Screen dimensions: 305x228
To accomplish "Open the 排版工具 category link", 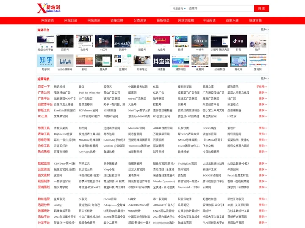I will click(x=44, y=110).
